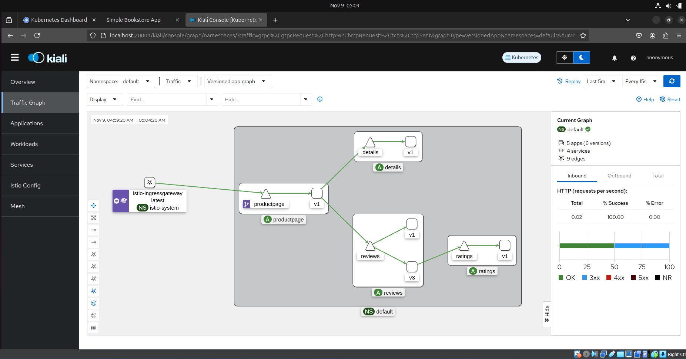Click the Replay link
Screen dimensions: 686x359
569,81
